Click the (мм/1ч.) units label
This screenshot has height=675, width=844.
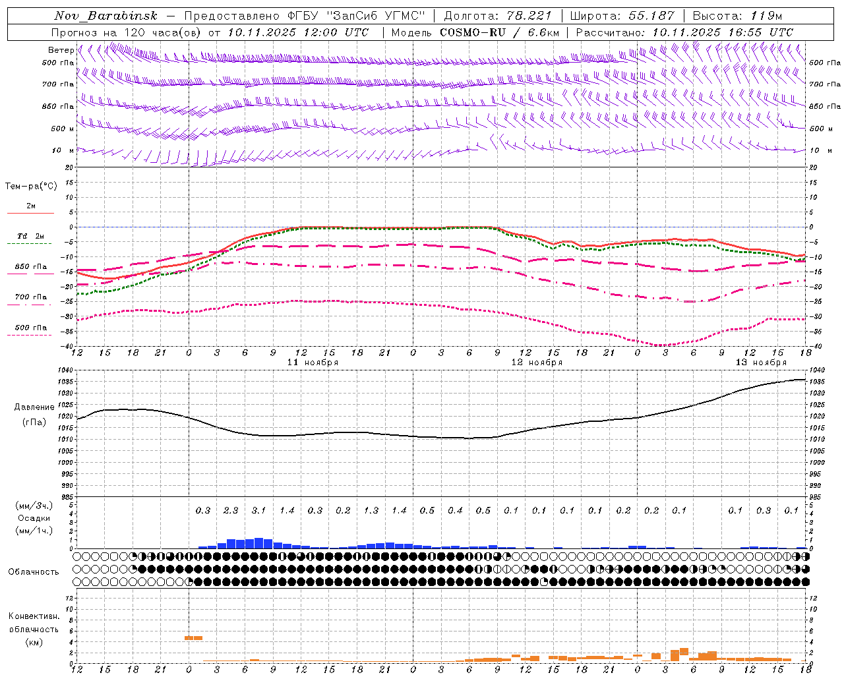coord(34,531)
